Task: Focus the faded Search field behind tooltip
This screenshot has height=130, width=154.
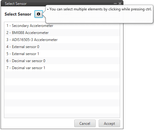Action: [x=89, y=14]
